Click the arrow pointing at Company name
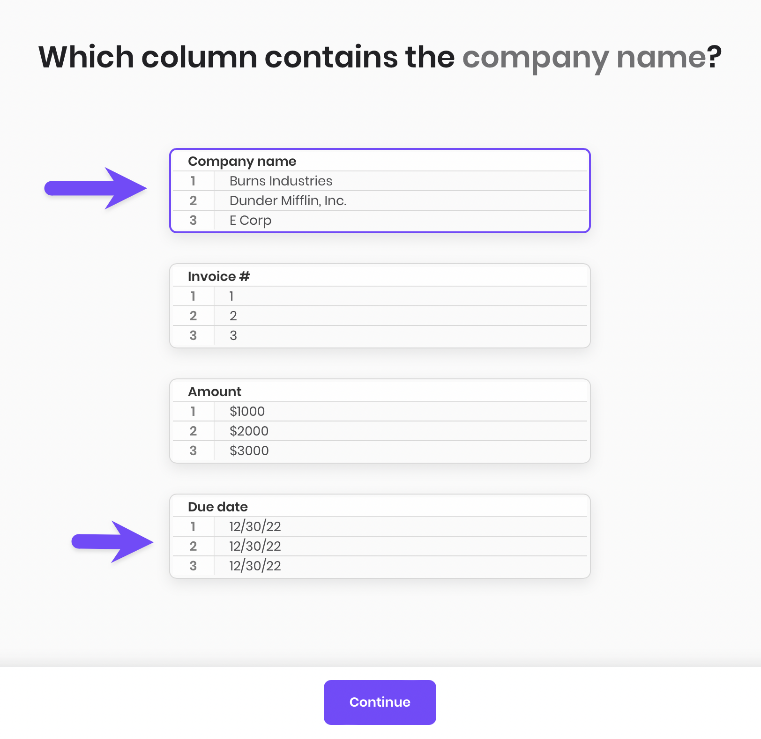The width and height of the screenshot is (761, 739). coord(97,188)
